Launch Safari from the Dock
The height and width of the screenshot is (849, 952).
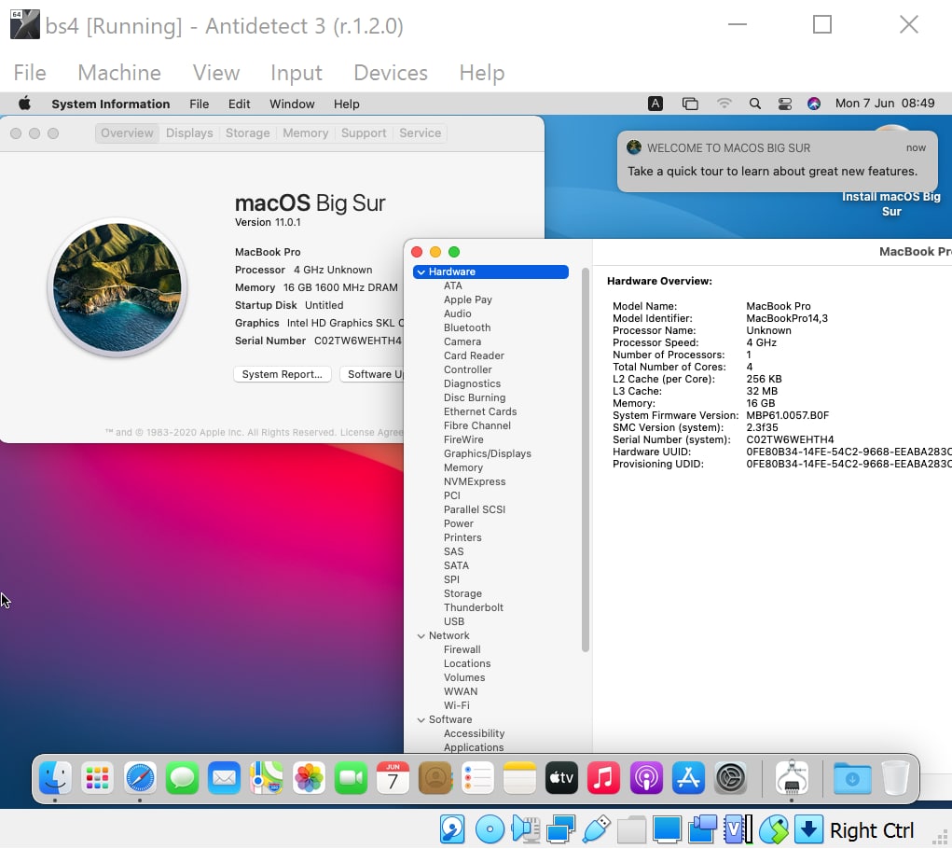140,777
